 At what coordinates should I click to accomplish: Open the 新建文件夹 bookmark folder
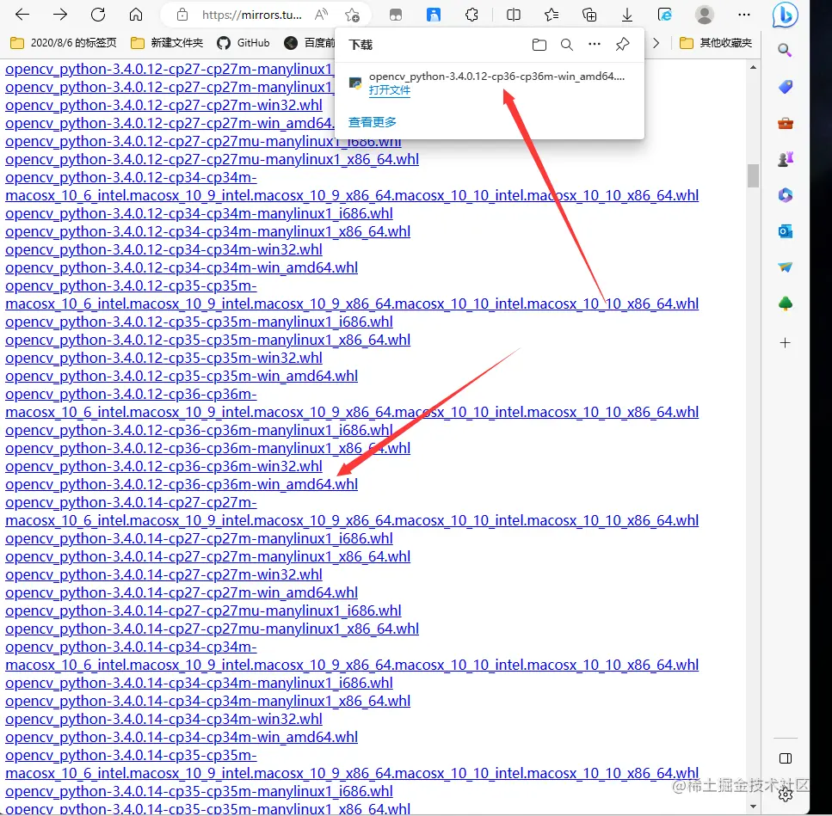click(x=167, y=43)
